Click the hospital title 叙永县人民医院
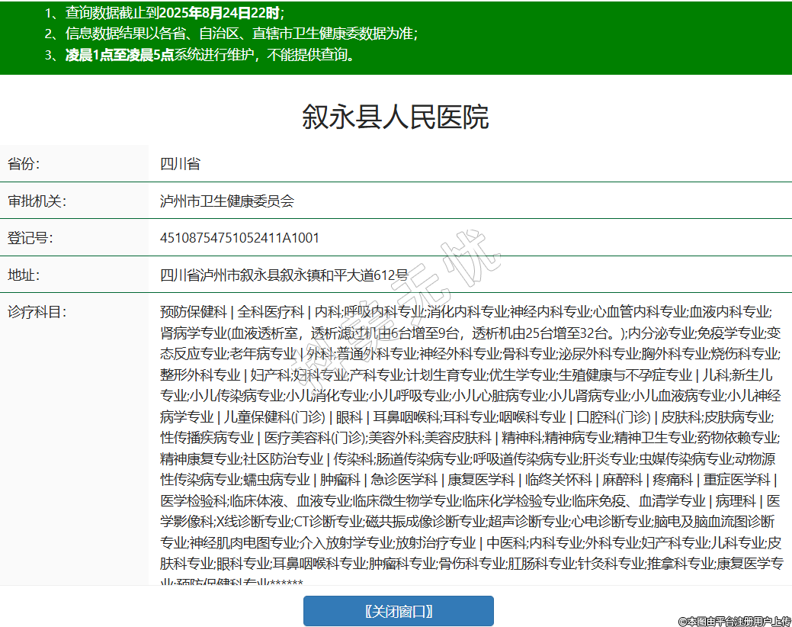Screen dimensions: 792x627 (x=395, y=117)
